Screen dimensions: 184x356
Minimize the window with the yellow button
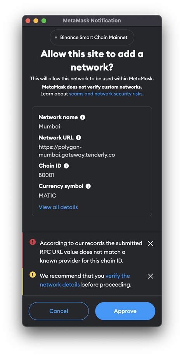[36, 21]
